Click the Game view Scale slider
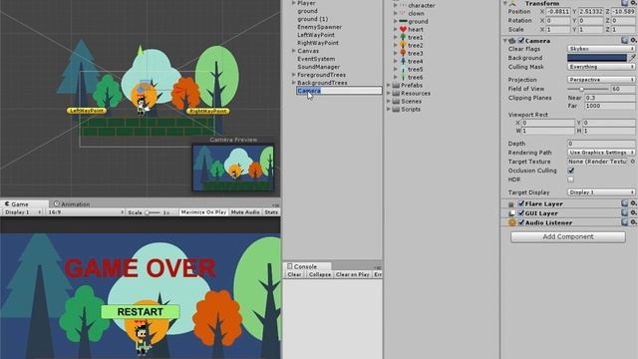 pos(152,212)
